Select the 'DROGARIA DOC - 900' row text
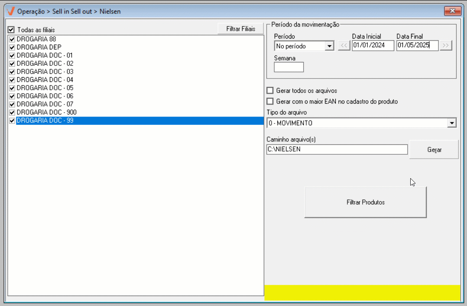The image size is (467, 306). click(x=46, y=112)
